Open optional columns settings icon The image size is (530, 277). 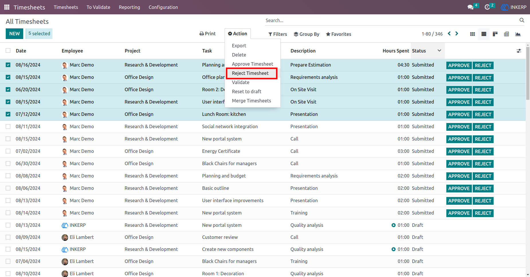[519, 51]
